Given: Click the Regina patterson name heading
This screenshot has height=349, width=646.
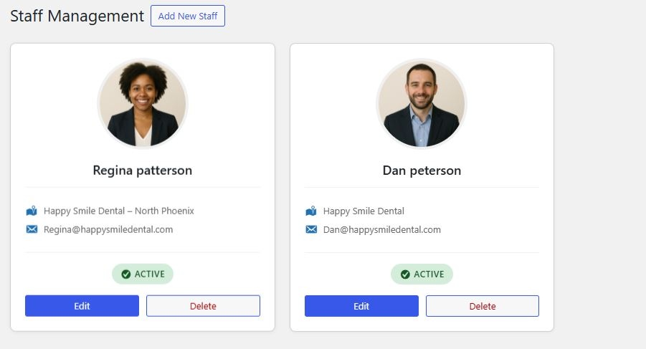Looking at the screenshot, I should (x=143, y=171).
